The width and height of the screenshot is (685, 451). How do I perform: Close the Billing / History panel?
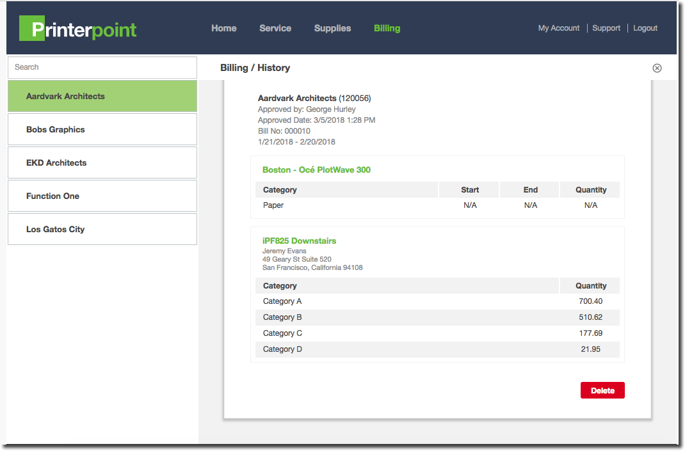click(657, 68)
